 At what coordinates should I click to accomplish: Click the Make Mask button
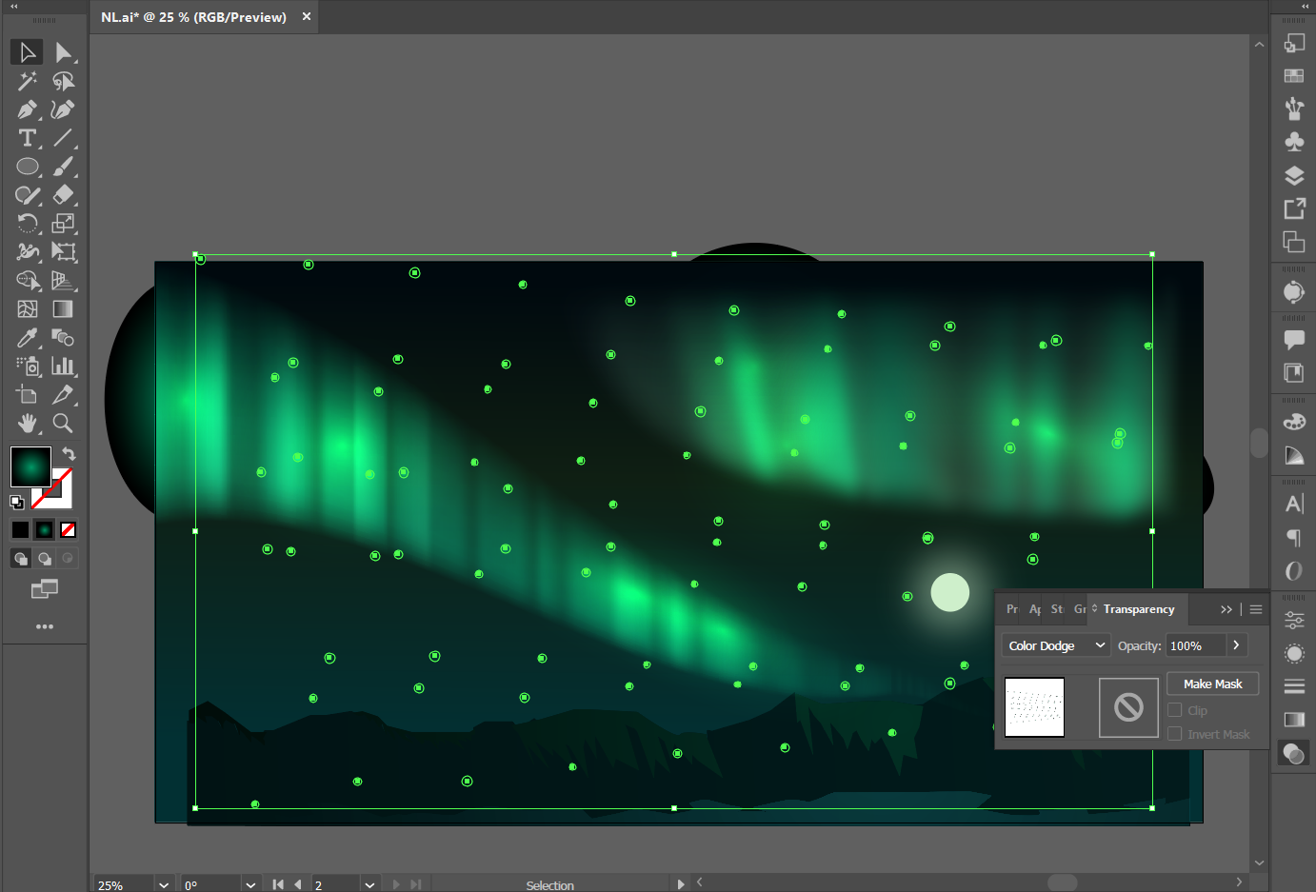1213,684
